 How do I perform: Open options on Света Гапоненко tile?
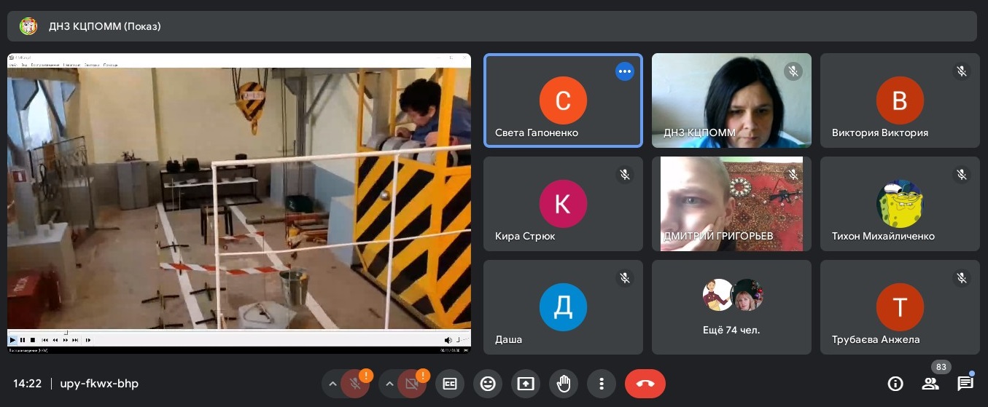click(x=624, y=71)
